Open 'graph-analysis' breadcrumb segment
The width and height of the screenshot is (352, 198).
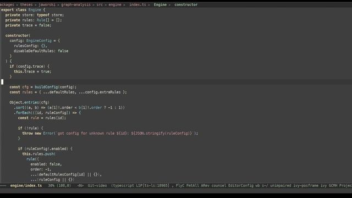[76, 4]
